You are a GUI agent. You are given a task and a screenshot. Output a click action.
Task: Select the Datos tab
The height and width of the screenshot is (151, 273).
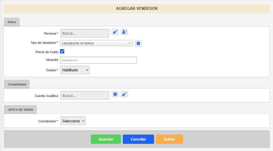point(12,22)
